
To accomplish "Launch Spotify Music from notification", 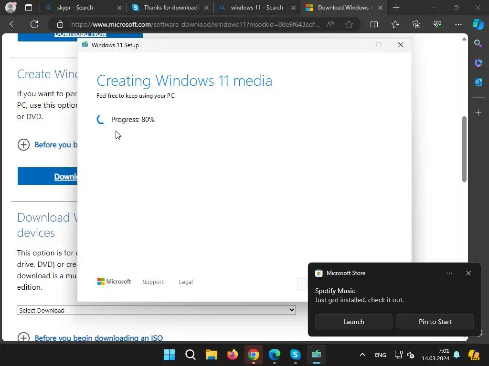I will click(x=354, y=322).
